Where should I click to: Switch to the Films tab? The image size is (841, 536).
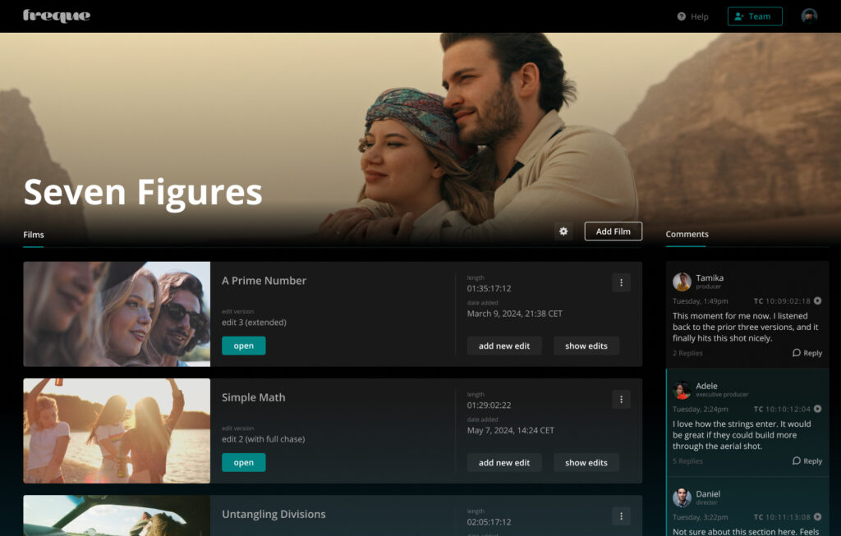pos(34,235)
